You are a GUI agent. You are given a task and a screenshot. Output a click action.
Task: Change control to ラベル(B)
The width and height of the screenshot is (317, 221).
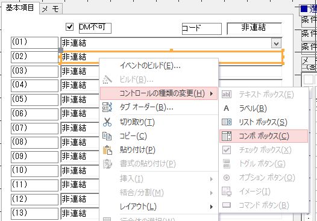click(263, 108)
